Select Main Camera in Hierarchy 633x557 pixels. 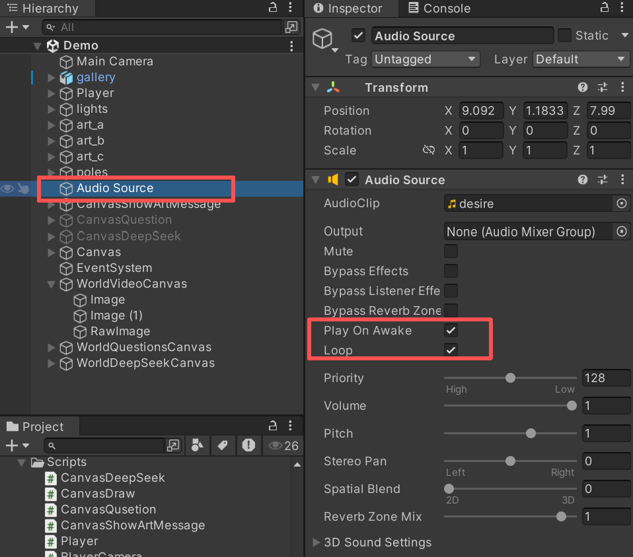(x=115, y=61)
